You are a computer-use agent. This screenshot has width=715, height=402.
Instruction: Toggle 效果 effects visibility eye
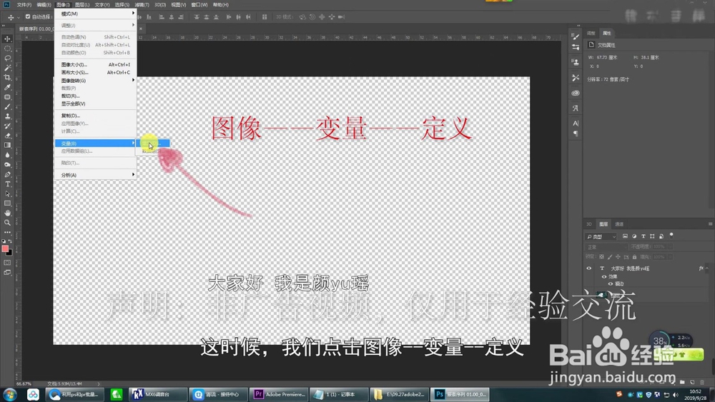coord(604,276)
